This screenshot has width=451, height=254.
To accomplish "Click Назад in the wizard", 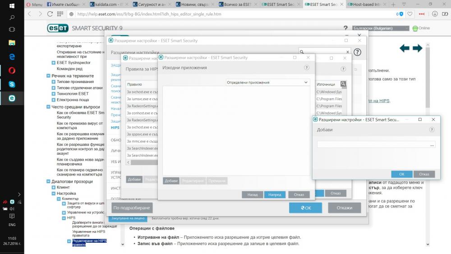I will [x=253, y=195].
